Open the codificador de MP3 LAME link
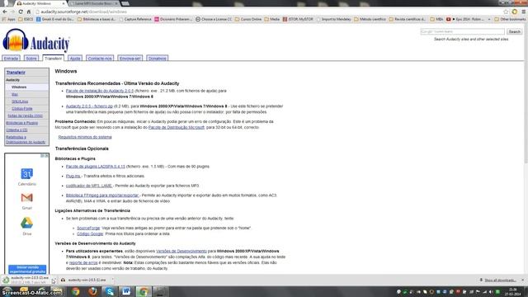Screen dimensions: 528x297 point(89,186)
